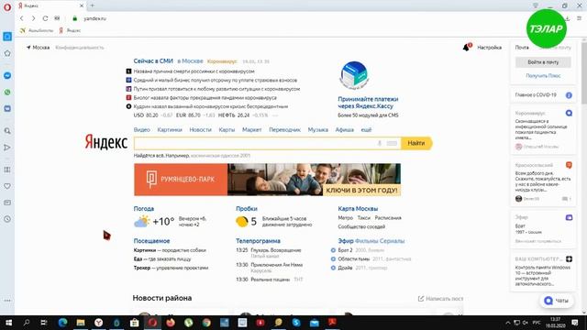The width and height of the screenshot is (587, 330).
Task: Click the sidebar magnifier search icon
Action: coord(7,131)
